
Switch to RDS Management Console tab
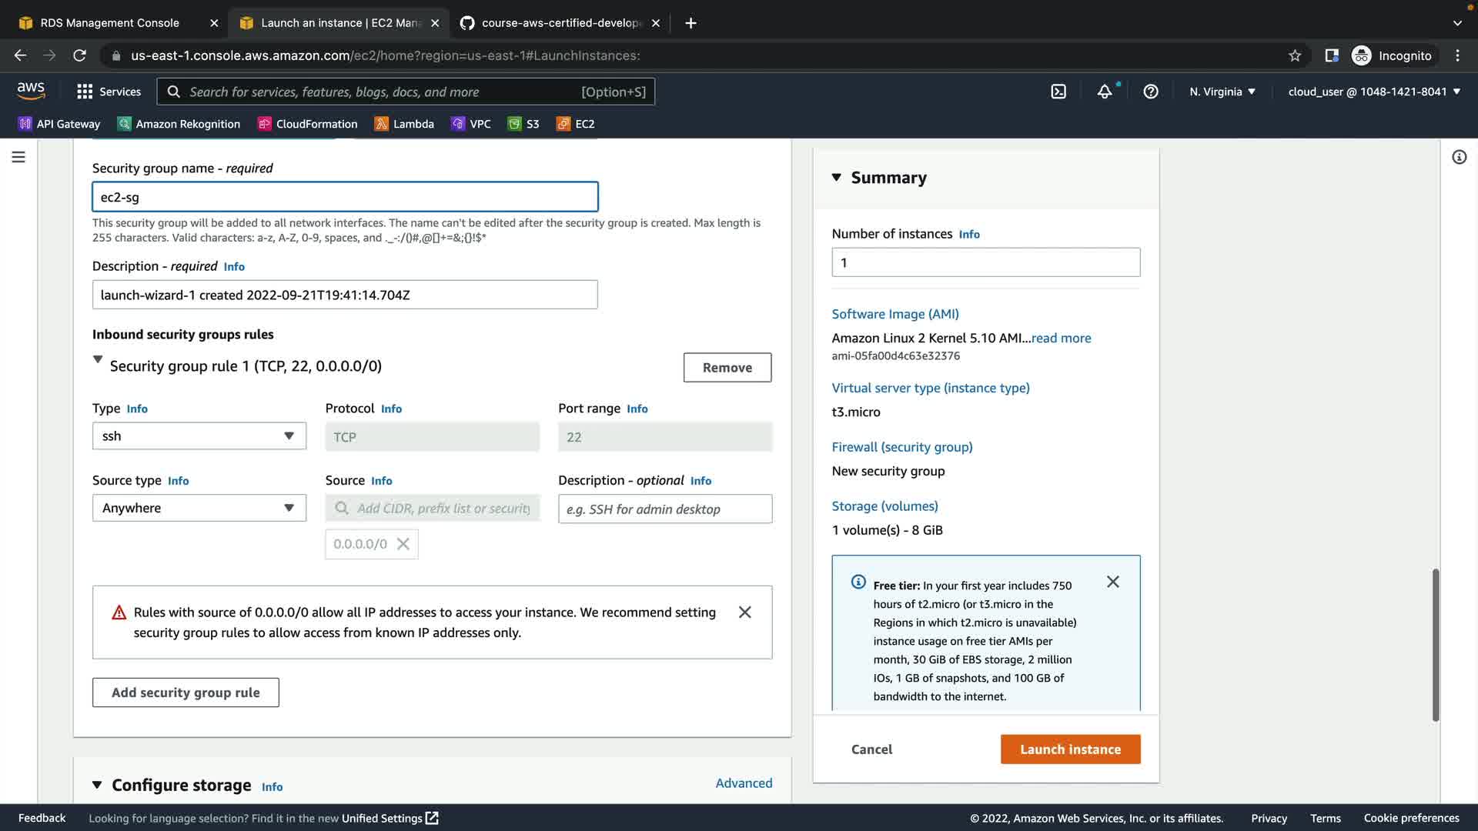pos(109,23)
